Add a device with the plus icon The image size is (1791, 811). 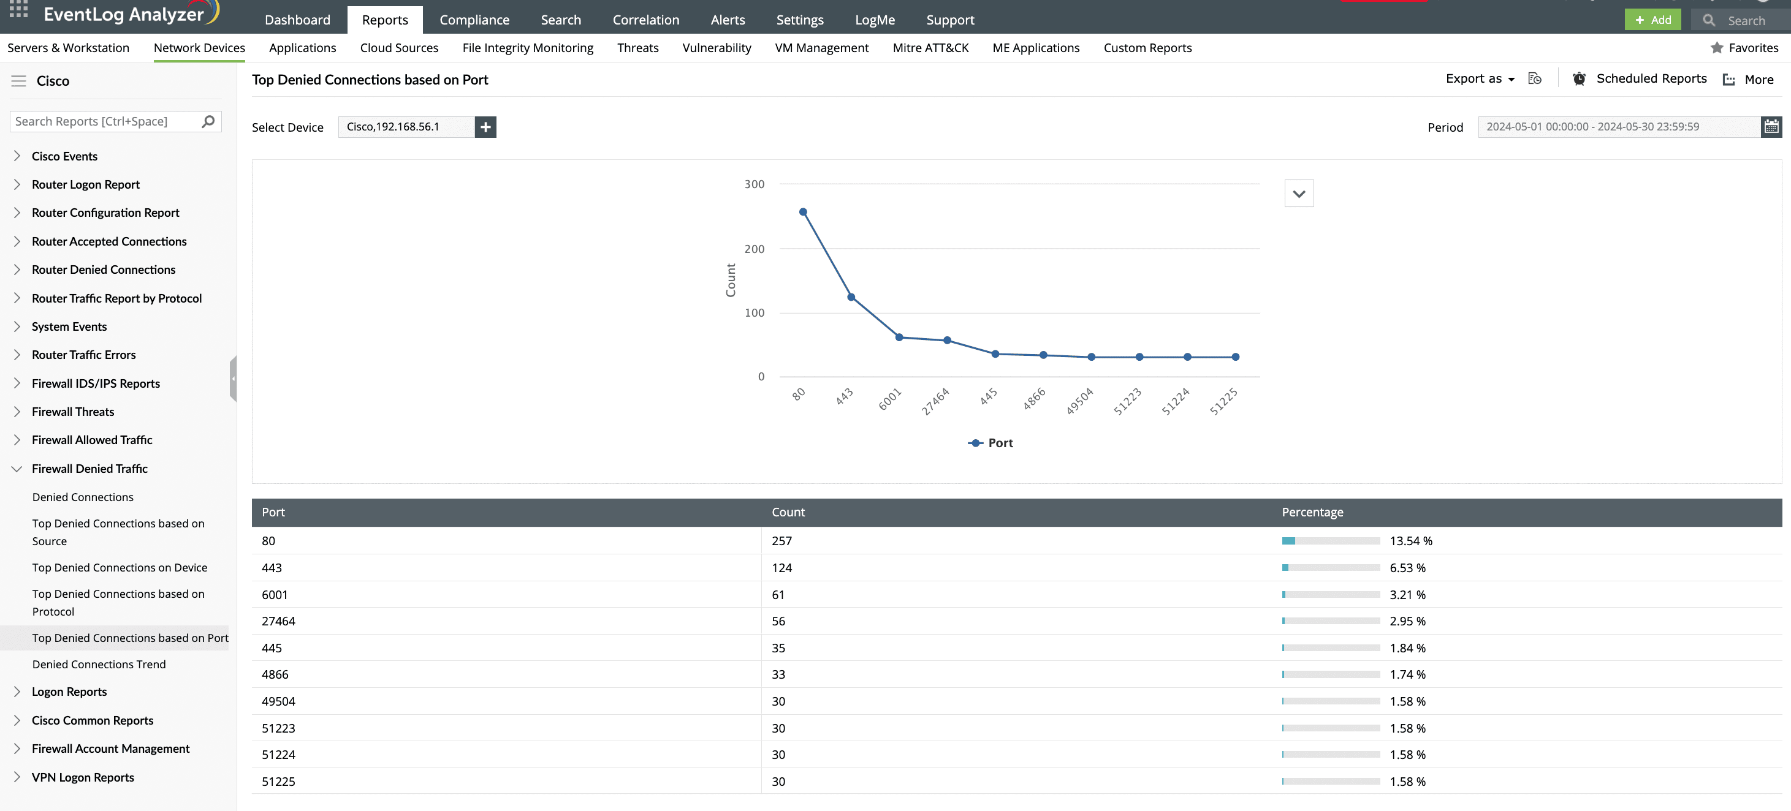(485, 126)
